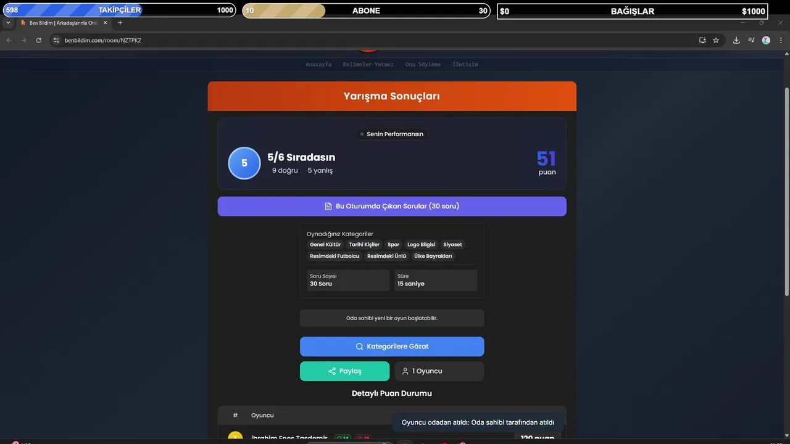
Task: Select the Resimdeki Ünlü category tag
Action: (x=387, y=256)
